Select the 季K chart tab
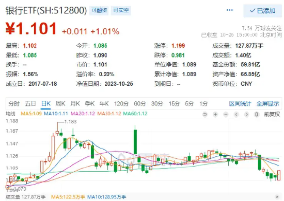 [x=90, y=104]
